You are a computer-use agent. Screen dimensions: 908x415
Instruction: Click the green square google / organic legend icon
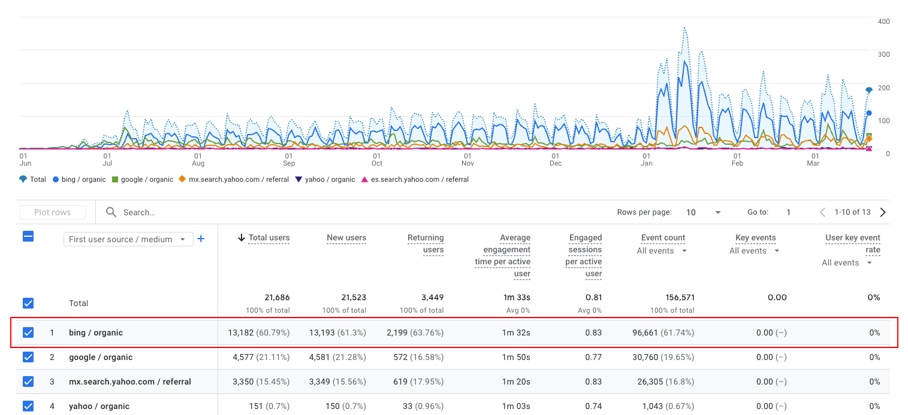click(115, 179)
